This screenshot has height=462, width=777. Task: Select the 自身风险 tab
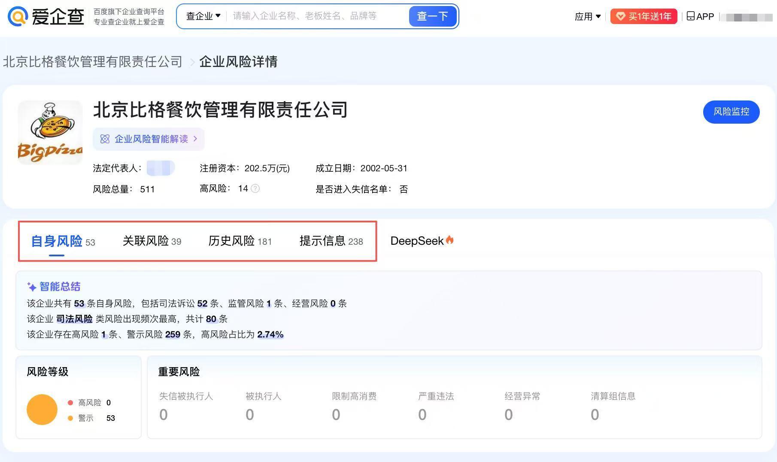point(63,241)
